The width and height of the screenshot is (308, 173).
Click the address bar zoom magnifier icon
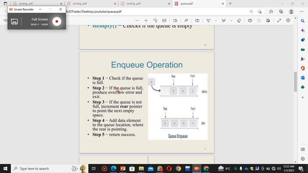point(251,12)
